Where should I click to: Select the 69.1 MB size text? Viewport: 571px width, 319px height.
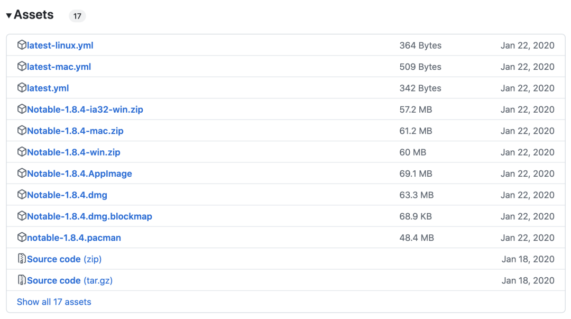(x=416, y=174)
